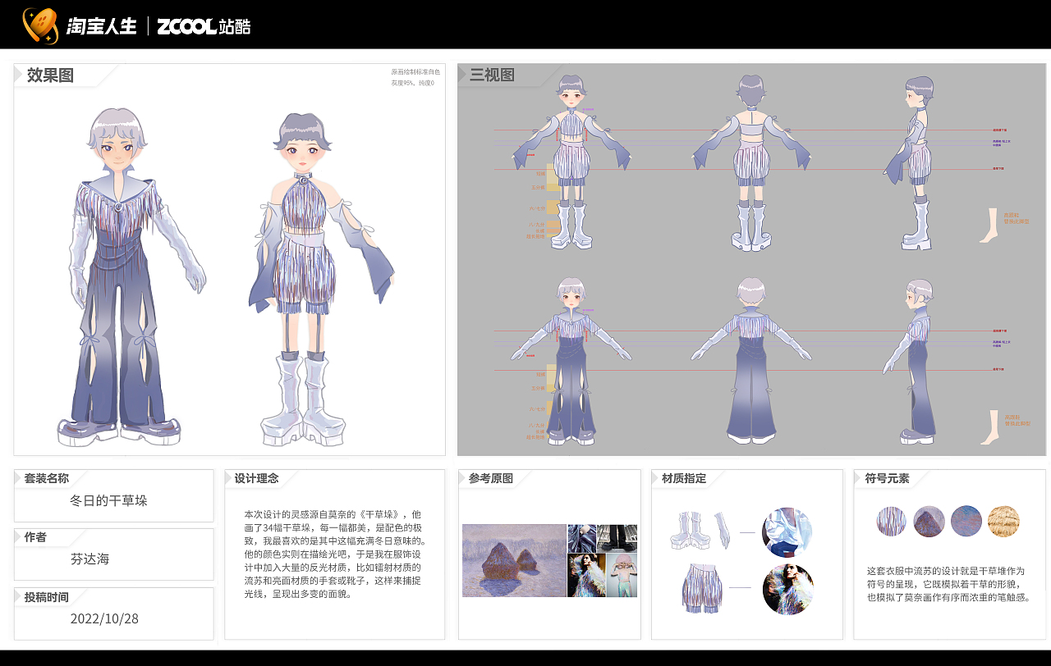Viewport: 1051px width, 666px height.
Task: Click the fringed shorts sketch in 材质指定
Action: (702, 587)
